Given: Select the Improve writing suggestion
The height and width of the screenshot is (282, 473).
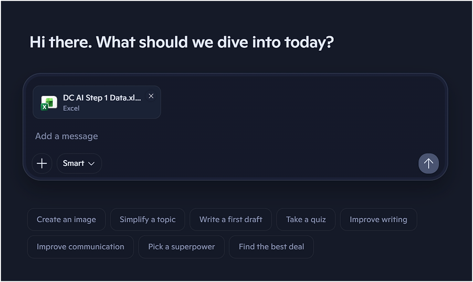Looking at the screenshot, I should pos(378,220).
